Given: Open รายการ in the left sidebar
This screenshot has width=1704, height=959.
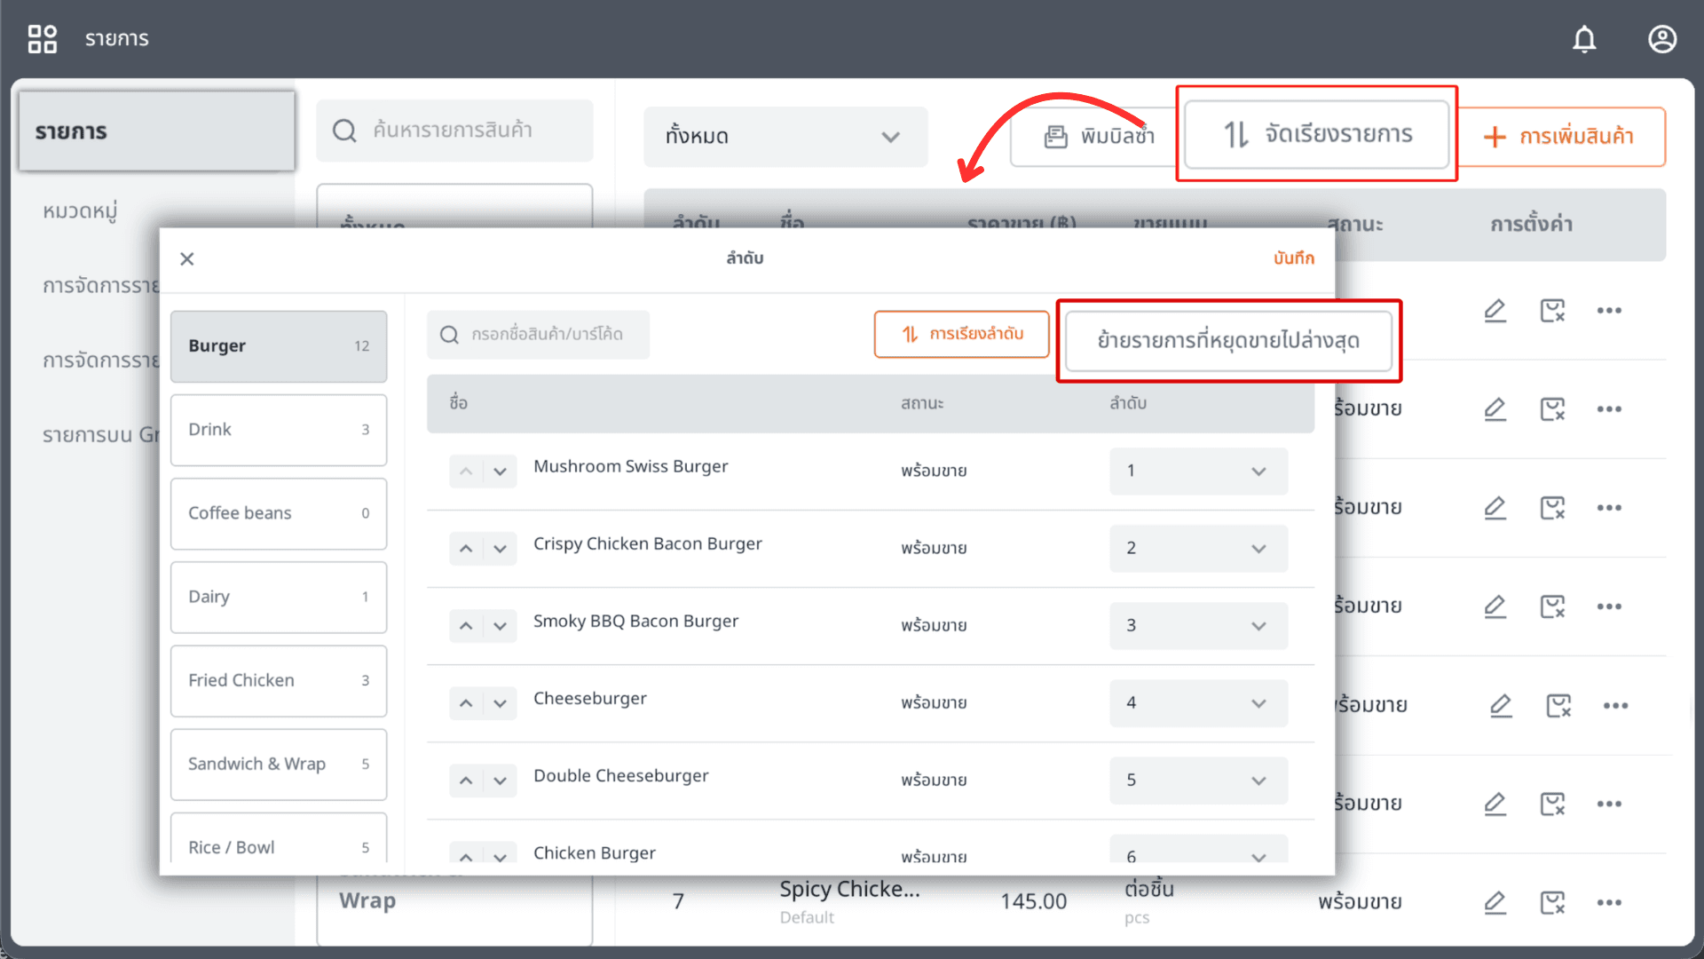Looking at the screenshot, I should 157,131.
